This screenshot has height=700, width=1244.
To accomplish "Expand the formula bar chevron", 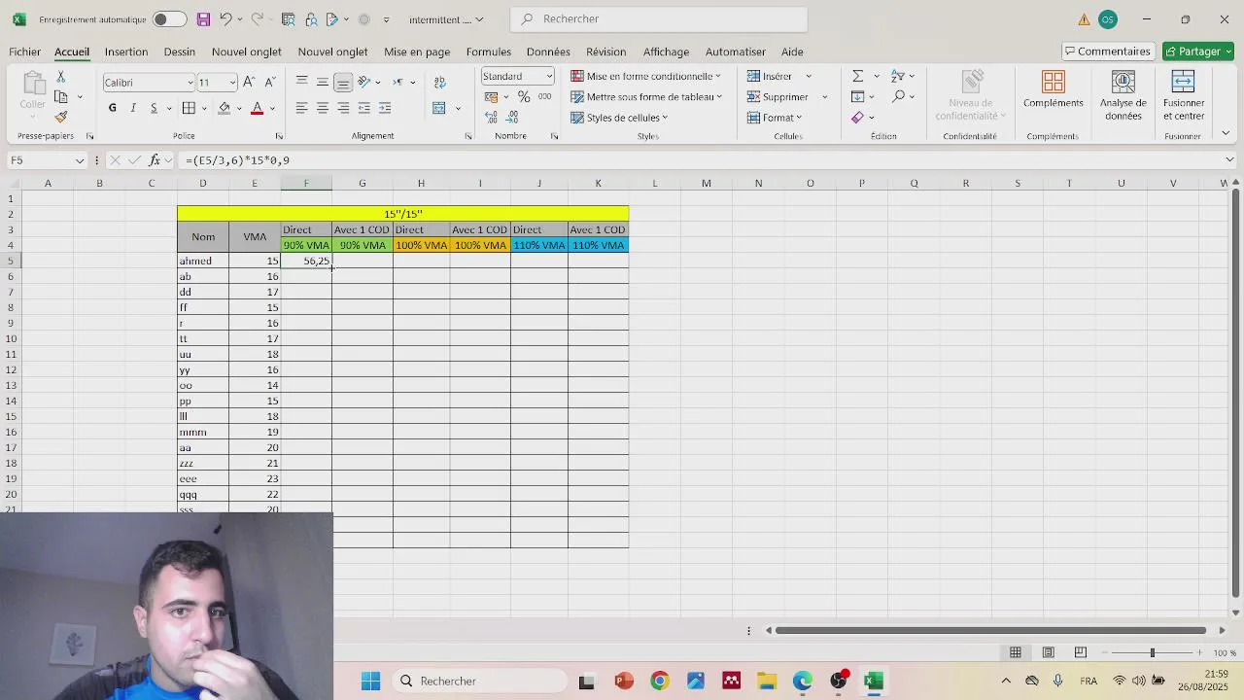I will click(x=1229, y=159).
